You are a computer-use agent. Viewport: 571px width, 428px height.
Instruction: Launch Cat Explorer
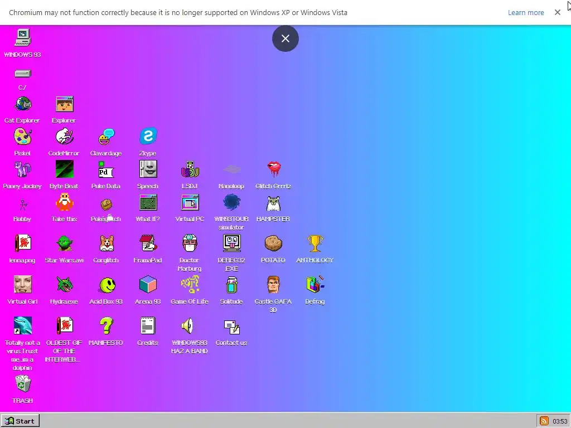(x=22, y=104)
